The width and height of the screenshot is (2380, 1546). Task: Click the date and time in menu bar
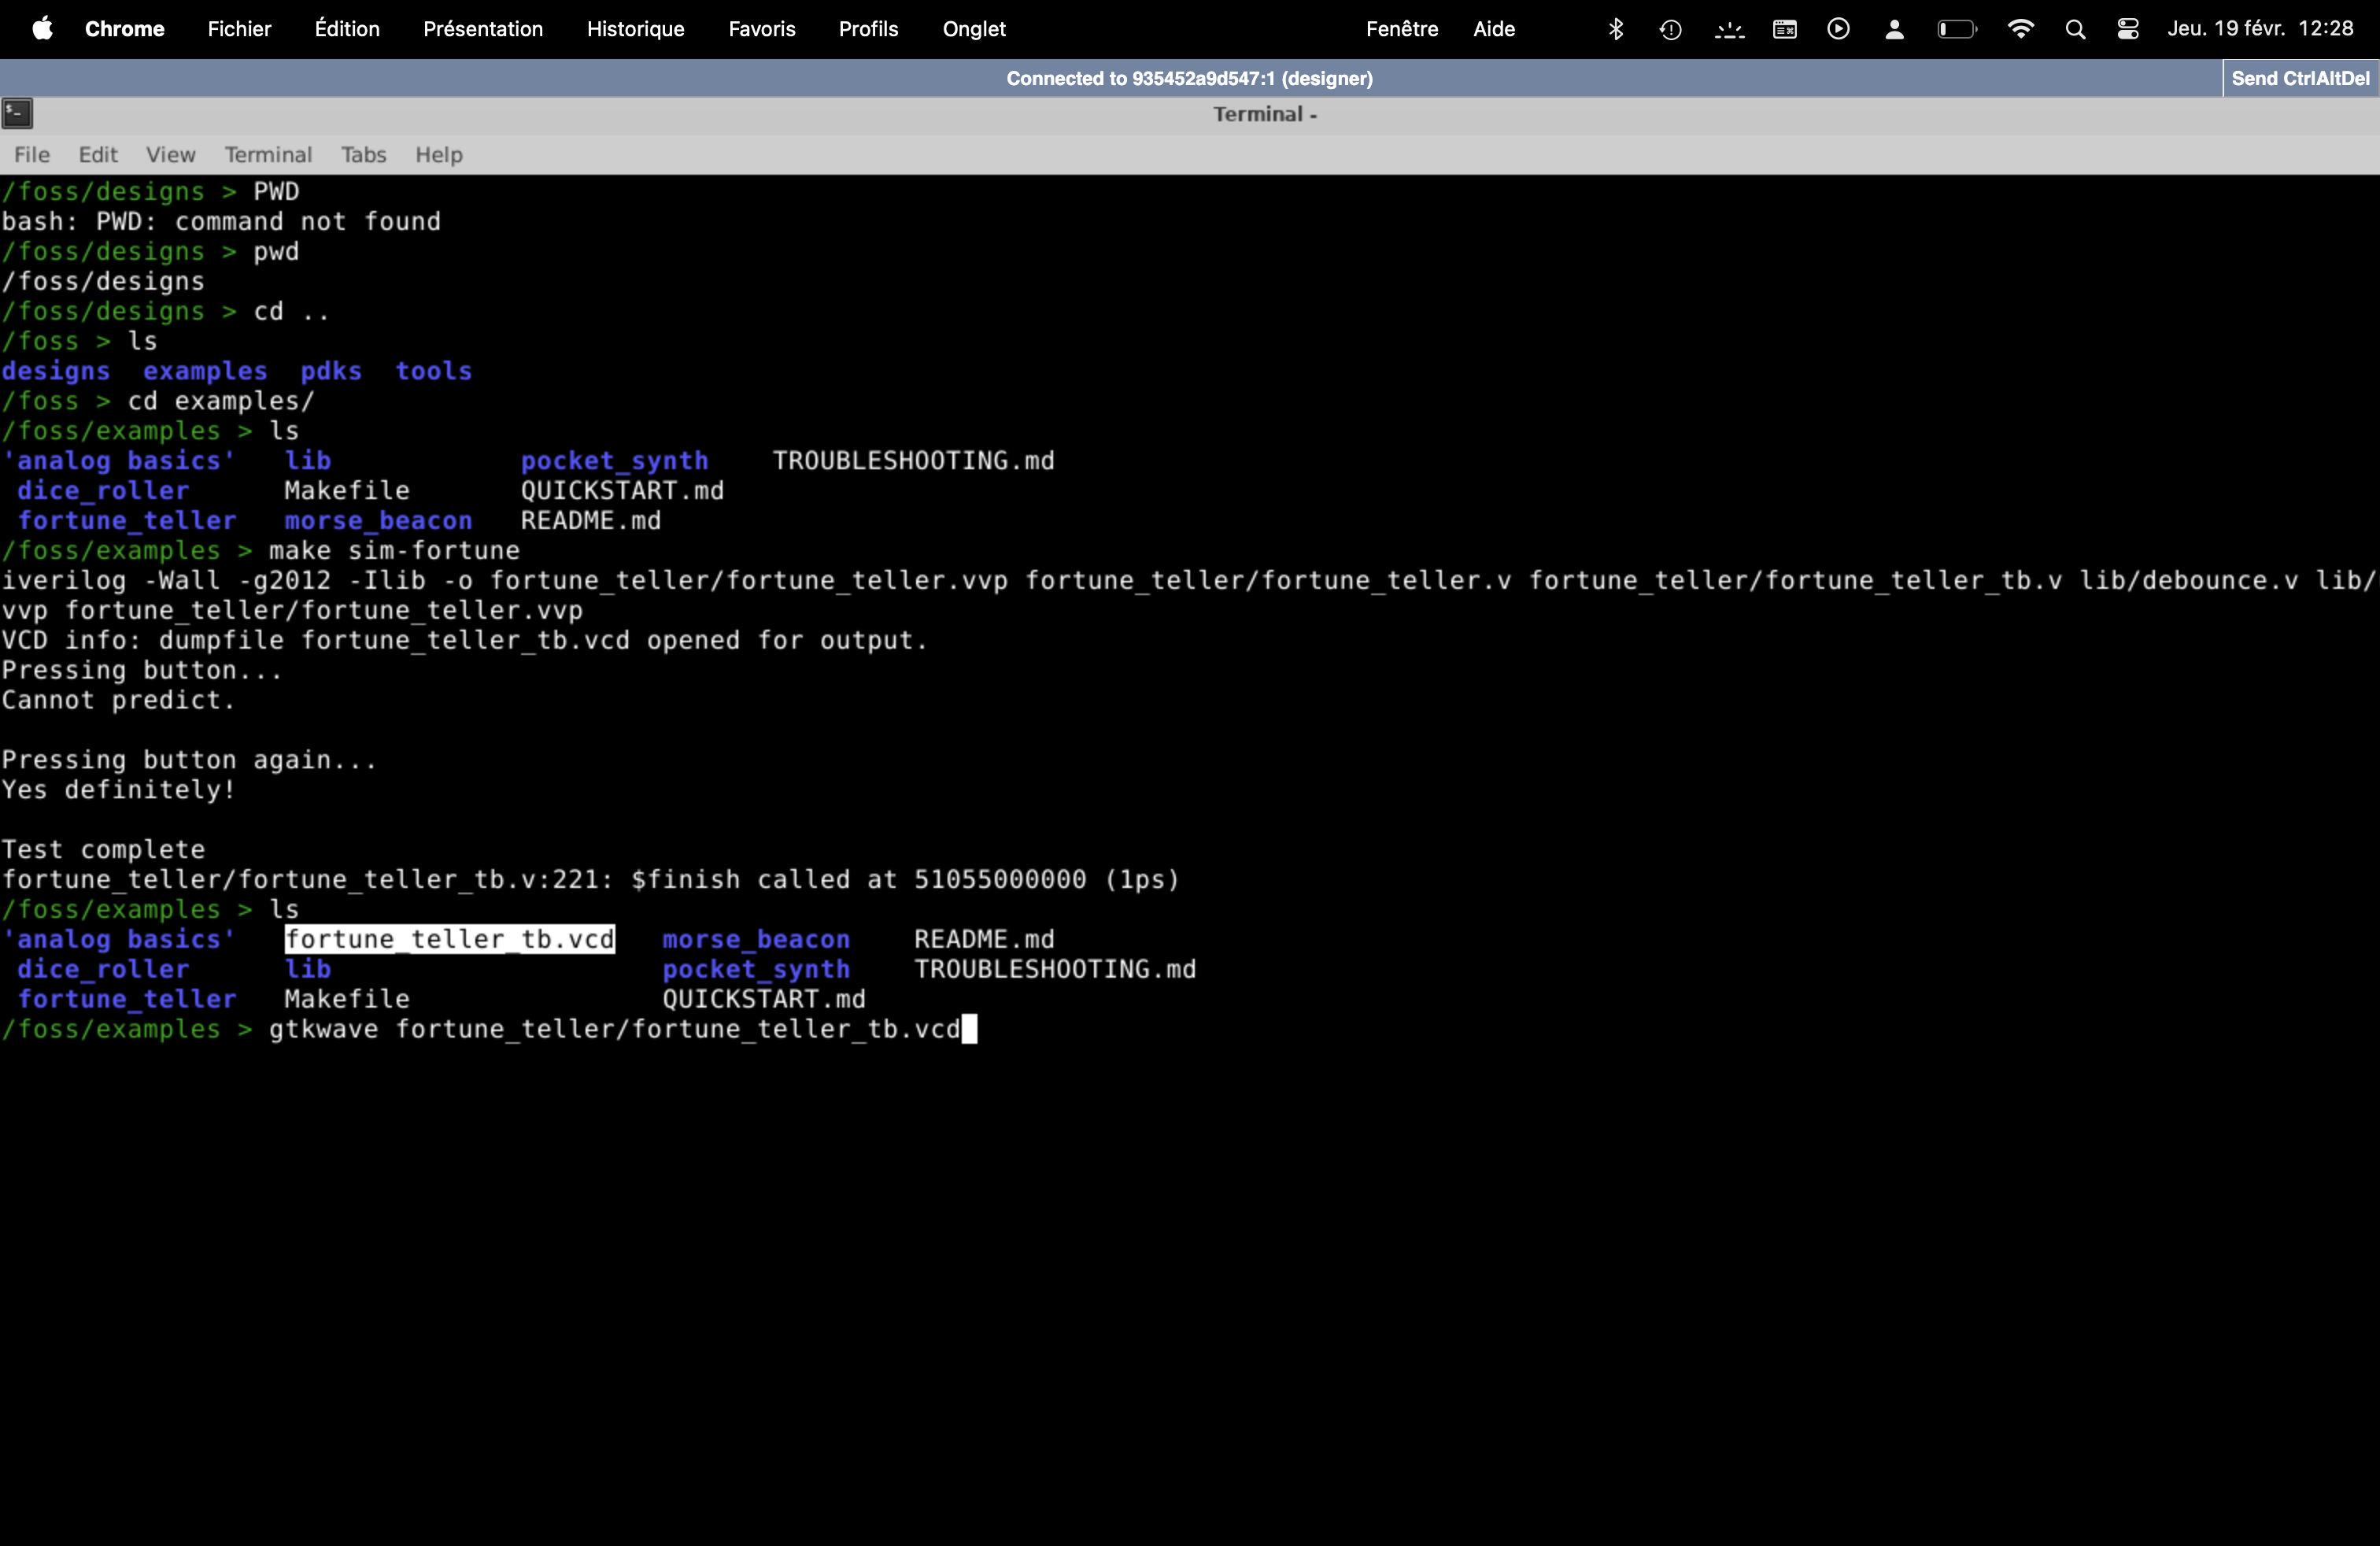pyautogui.click(x=2260, y=29)
